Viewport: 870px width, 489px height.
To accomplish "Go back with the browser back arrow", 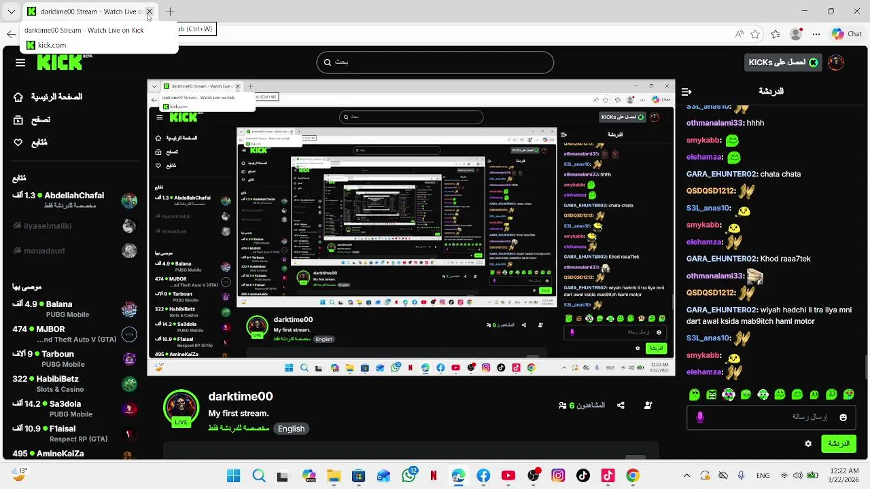I will [12, 34].
